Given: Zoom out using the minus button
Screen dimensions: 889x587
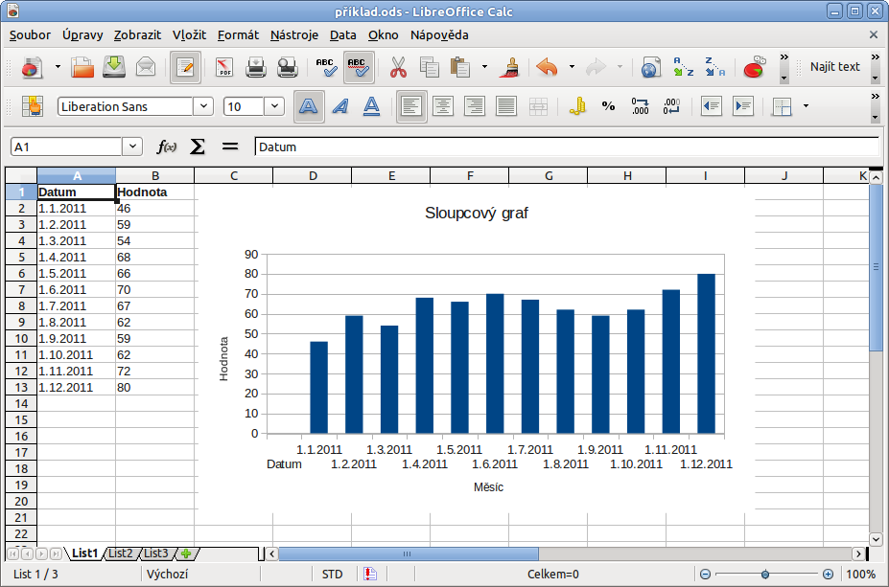Looking at the screenshot, I should (x=705, y=574).
